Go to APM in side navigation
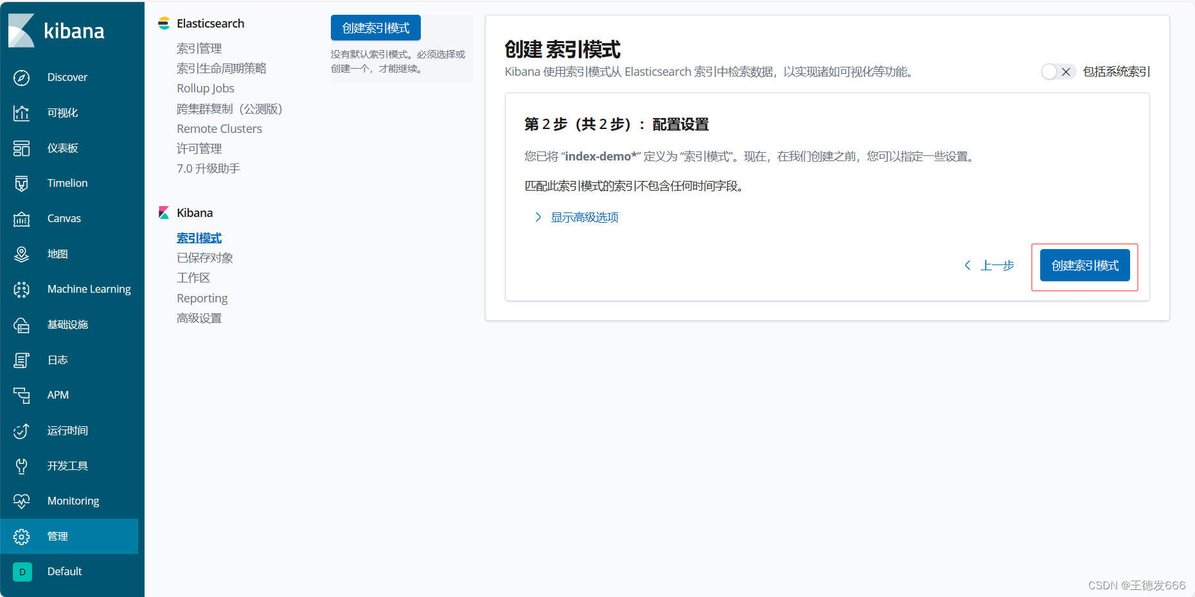 58,395
